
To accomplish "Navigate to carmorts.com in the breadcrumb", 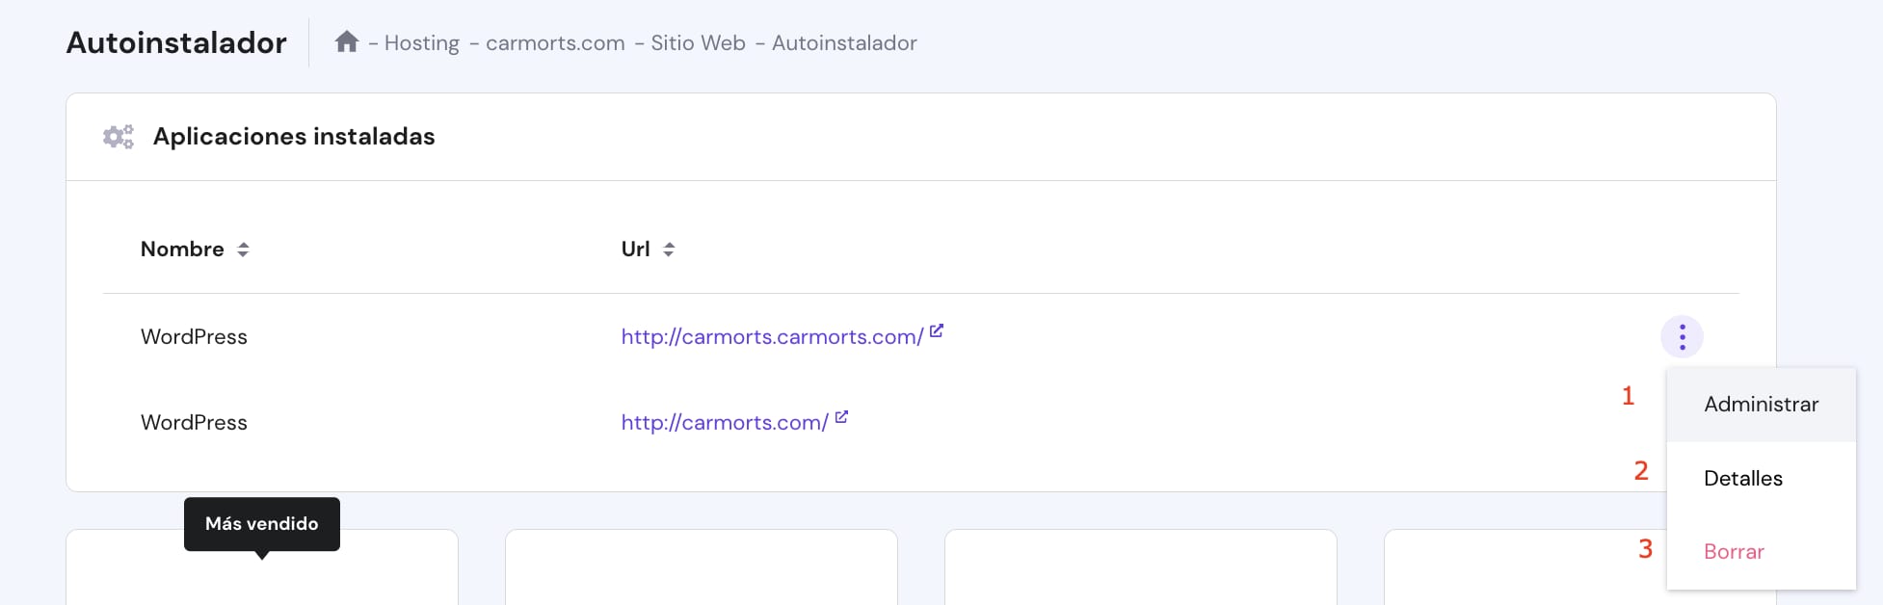I will point(555,43).
